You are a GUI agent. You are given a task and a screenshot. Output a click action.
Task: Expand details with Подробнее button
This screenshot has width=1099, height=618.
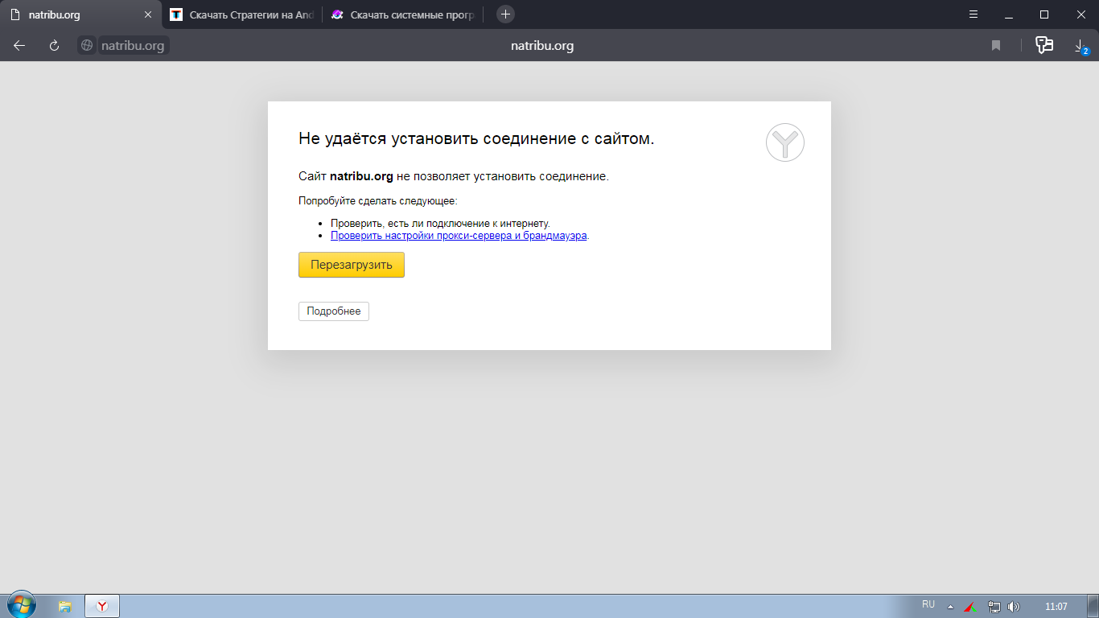click(x=333, y=311)
